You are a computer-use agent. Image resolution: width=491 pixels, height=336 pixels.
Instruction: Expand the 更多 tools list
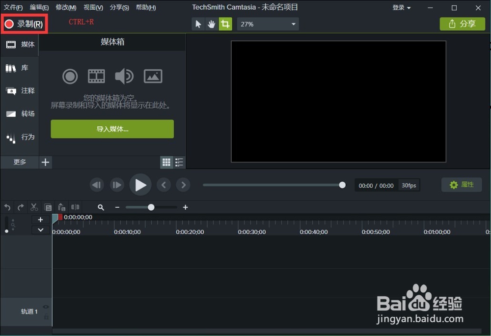point(20,162)
